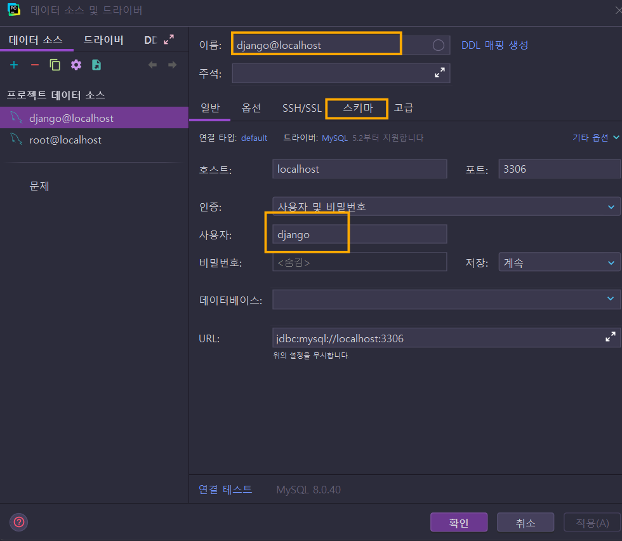The height and width of the screenshot is (541, 622).
Task: Open the 일반 general tab
Action: point(210,108)
